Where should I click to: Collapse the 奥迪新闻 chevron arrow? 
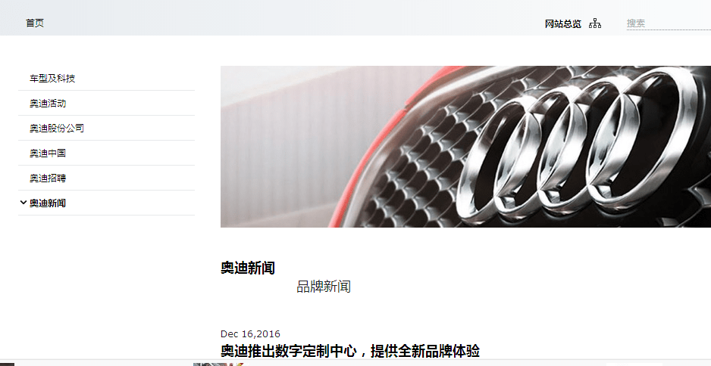(x=23, y=203)
